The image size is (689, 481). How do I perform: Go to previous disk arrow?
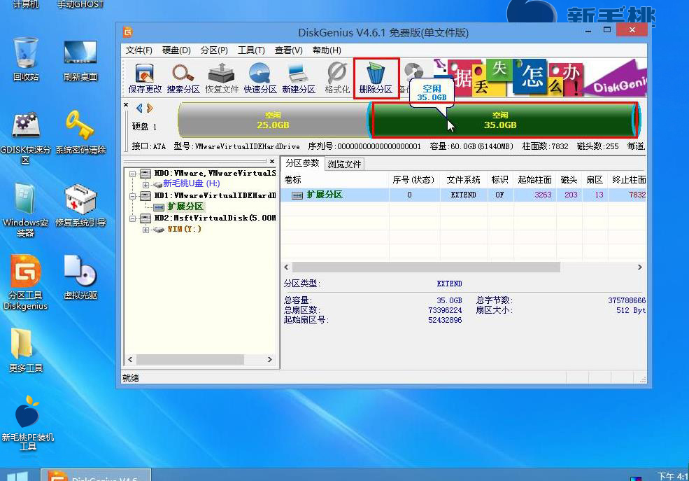(x=139, y=108)
